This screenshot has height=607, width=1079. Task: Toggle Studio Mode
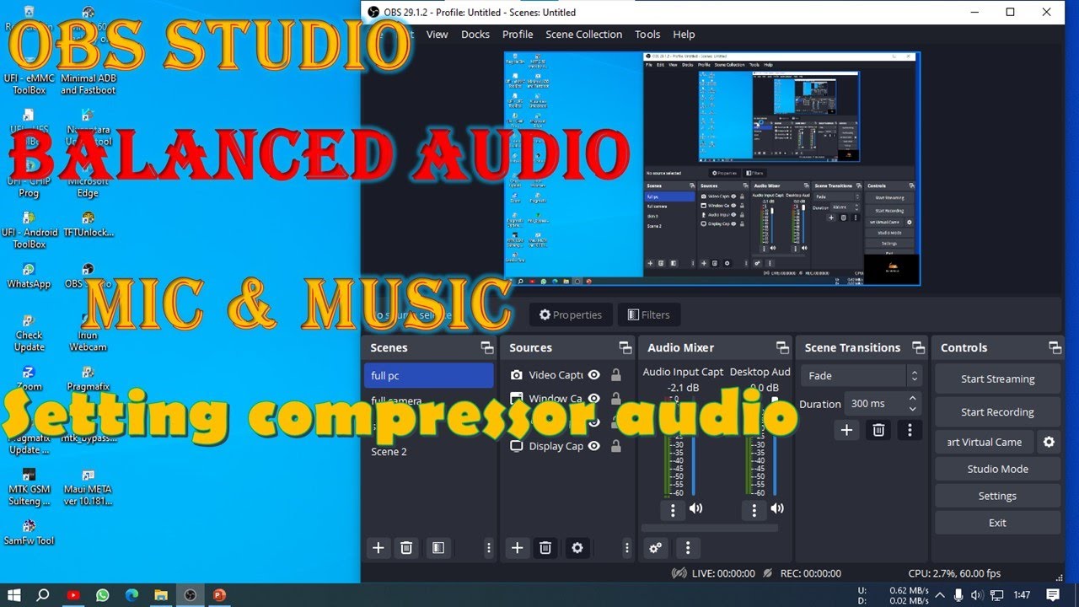997,469
